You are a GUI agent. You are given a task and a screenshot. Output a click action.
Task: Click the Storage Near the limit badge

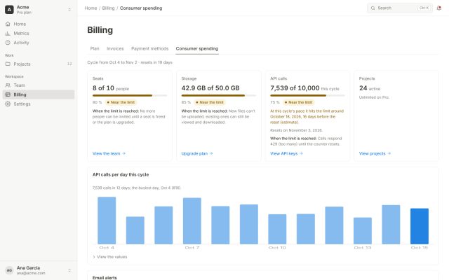point(209,102)
